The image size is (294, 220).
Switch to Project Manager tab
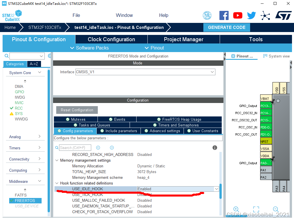coord(184,39)
